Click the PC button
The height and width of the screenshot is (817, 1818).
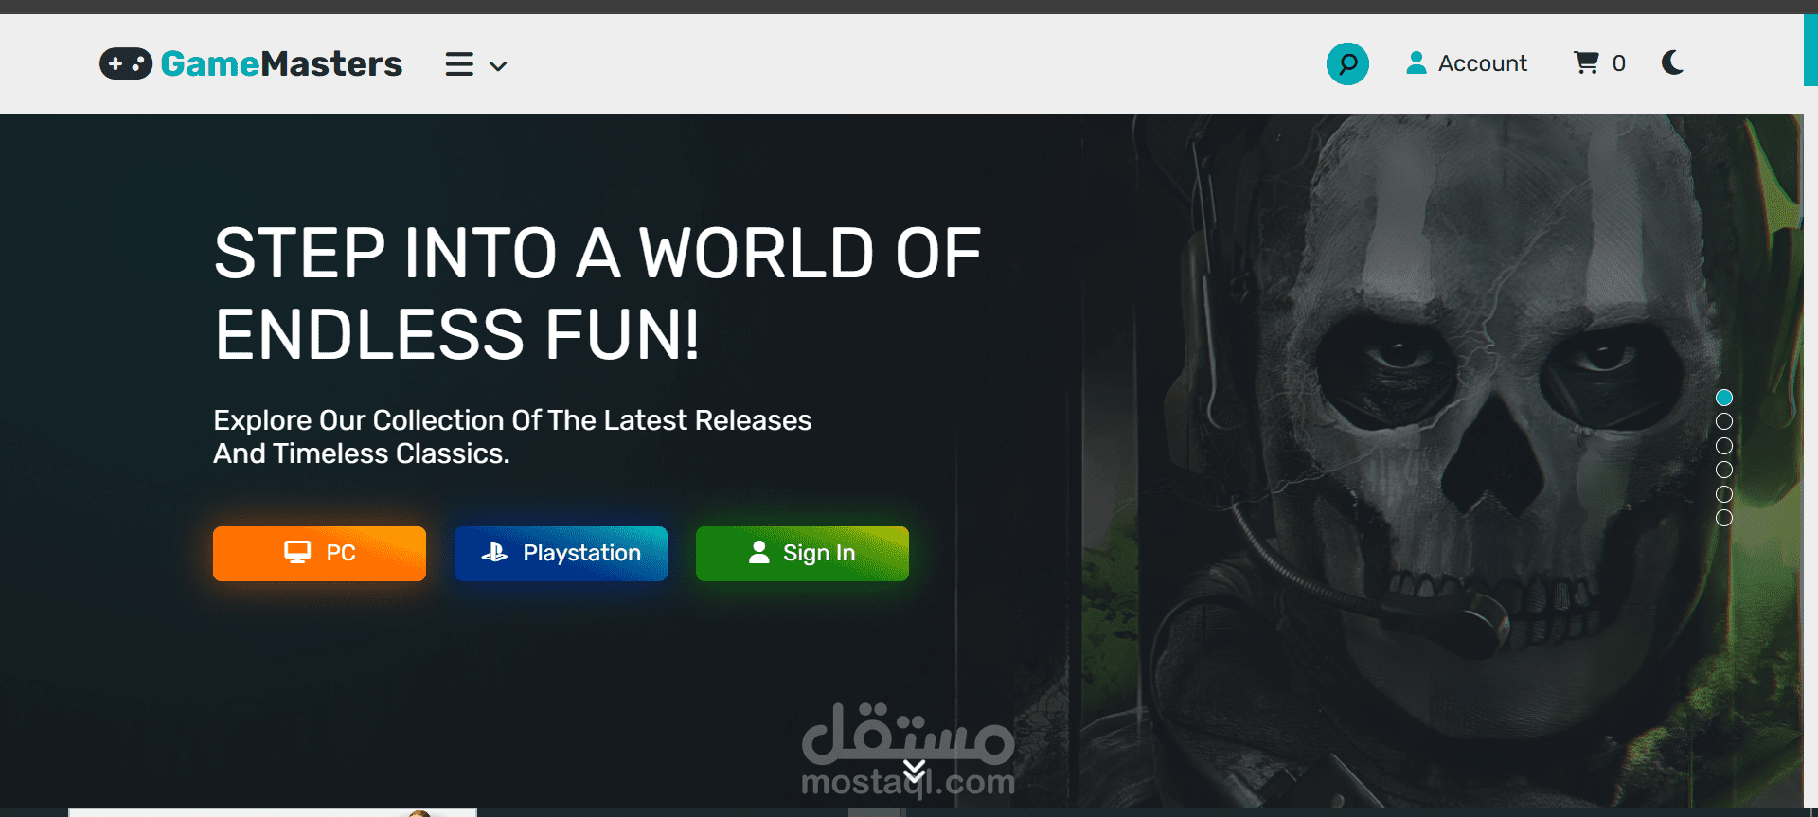(319, 553)
